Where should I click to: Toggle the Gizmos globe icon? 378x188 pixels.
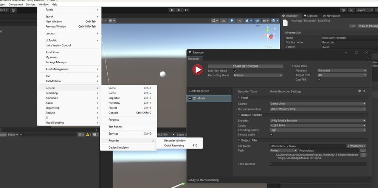pyautogui.click(x=274, y=21)
